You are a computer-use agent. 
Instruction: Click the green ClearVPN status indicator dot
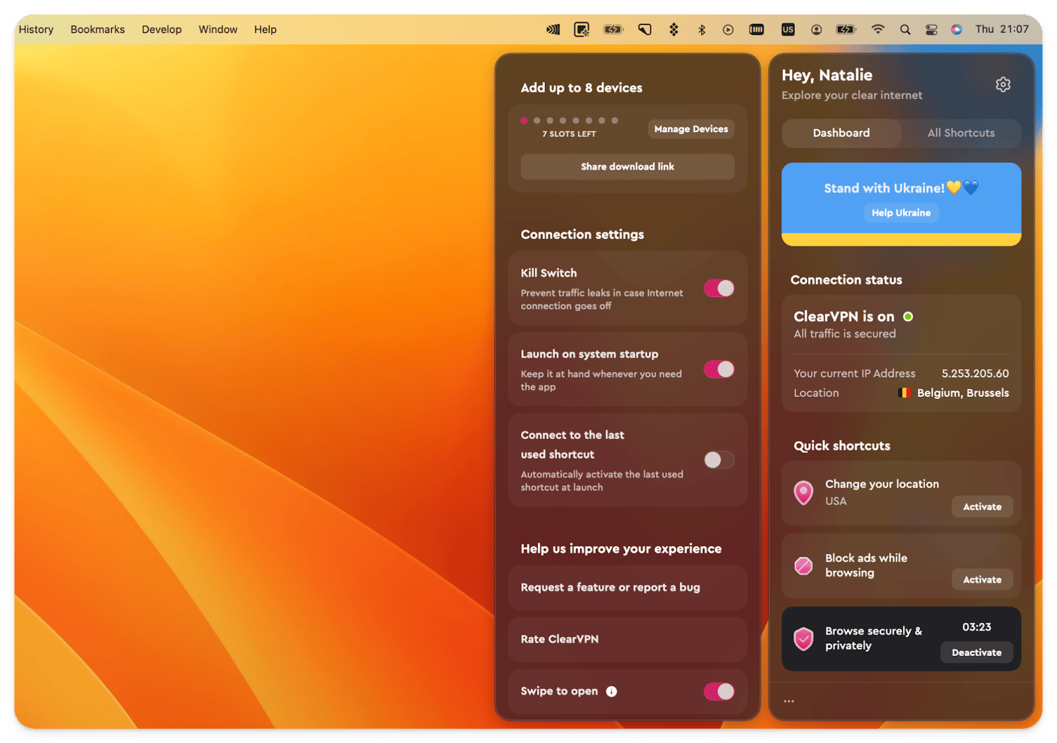[x=908, y=316]
